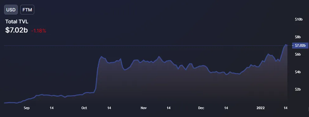This screenshot has width=309, height=117.
Task: Switch chart denomination to FTM
Action: (27, 9)
